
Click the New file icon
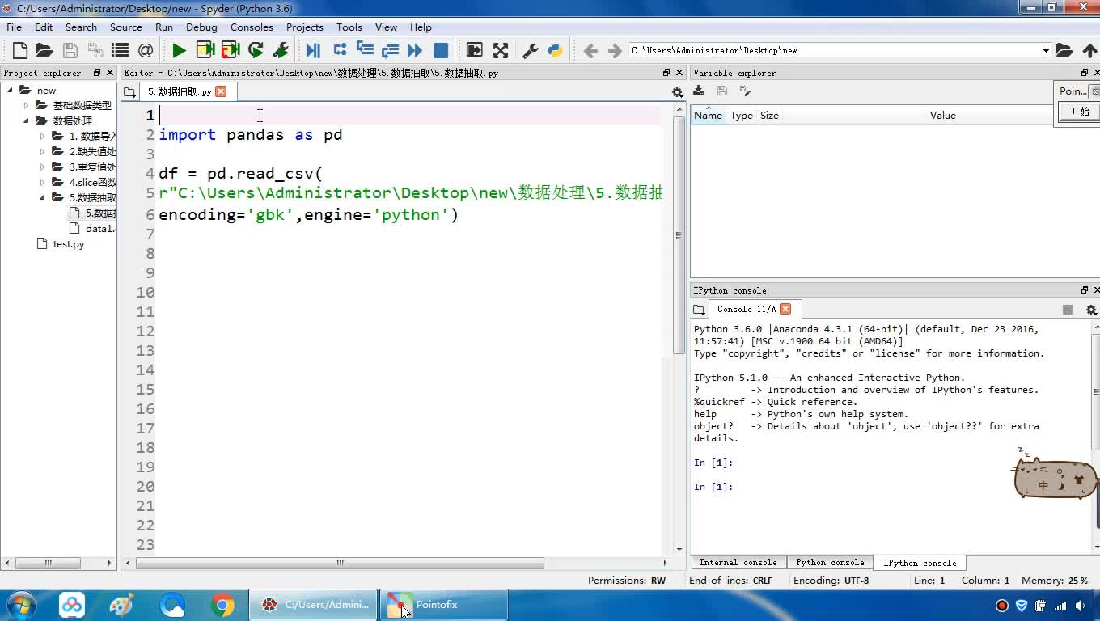20,50
